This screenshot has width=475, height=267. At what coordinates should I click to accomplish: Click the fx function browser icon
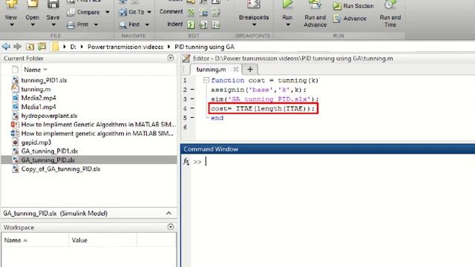[186, 162]
